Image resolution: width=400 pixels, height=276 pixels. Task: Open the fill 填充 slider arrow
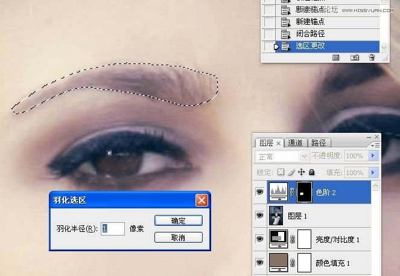[372, 172]
